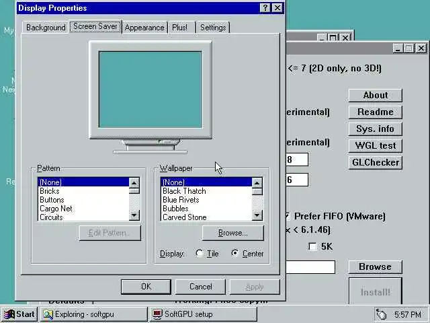Close the Explorer window behind SoftGPU setup

(345, 38)
